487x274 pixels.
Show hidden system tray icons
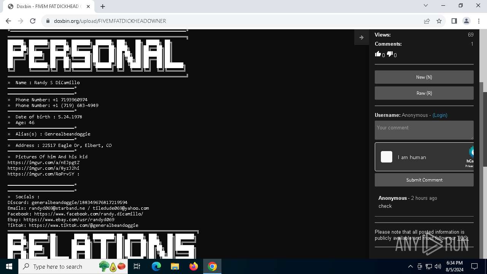click(x=410, y=266)
